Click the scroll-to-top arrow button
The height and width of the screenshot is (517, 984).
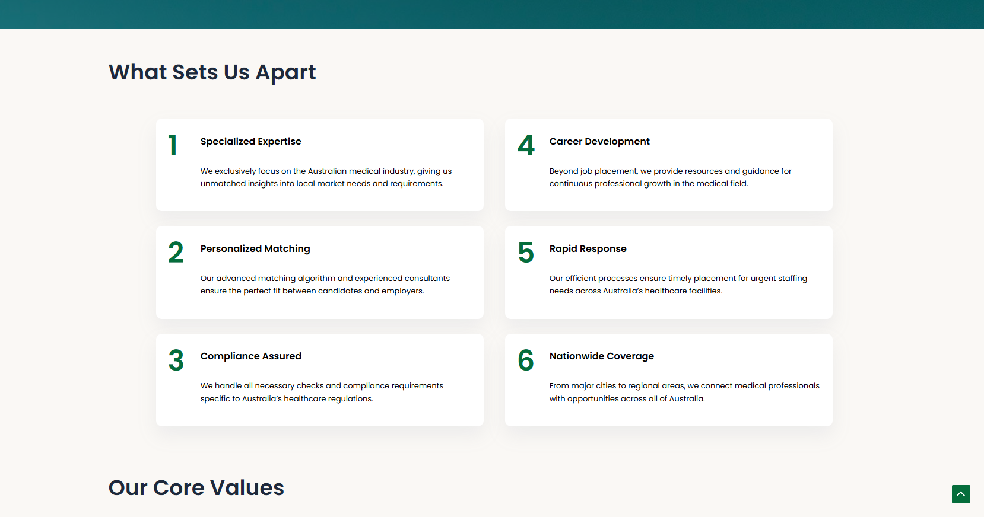(961, 494)
